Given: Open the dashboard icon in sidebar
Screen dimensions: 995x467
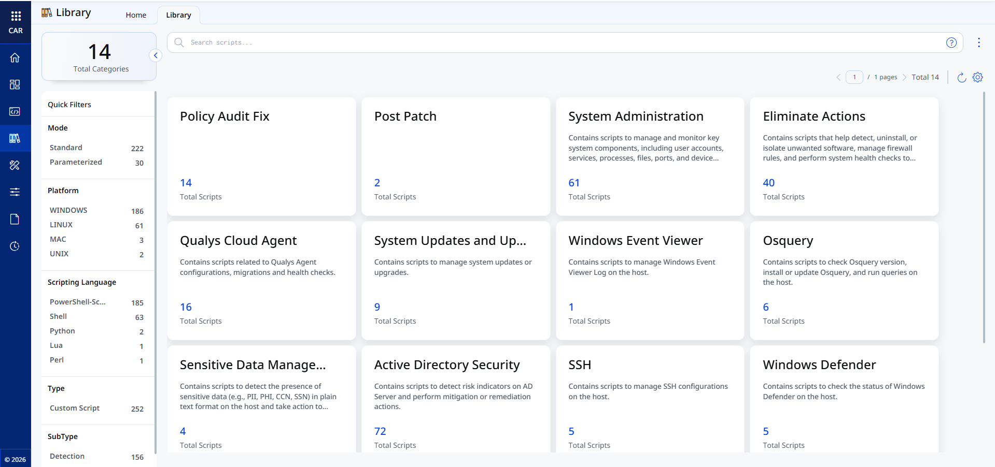Looking at the screenshot, I should 15,84.
